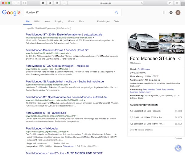Click Ford Mondeo link beside Modell
185x155 pixels.
(144, 69)
